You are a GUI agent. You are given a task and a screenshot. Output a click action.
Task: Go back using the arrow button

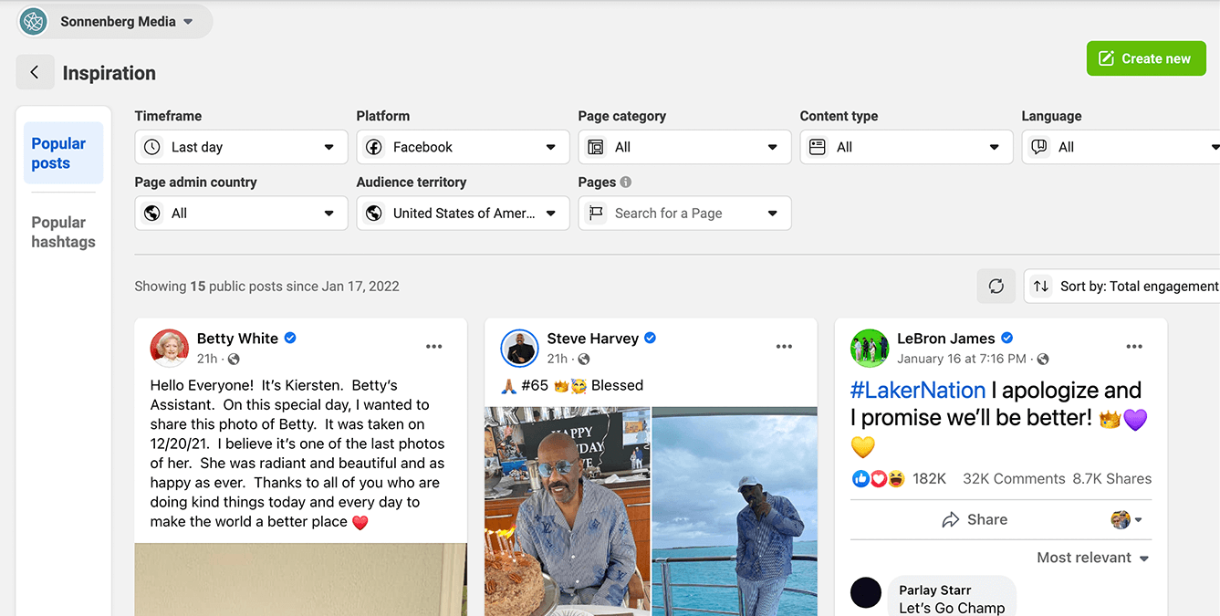point(35,72)
